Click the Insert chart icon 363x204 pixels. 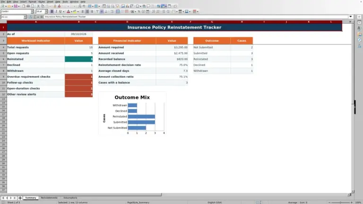127,6
